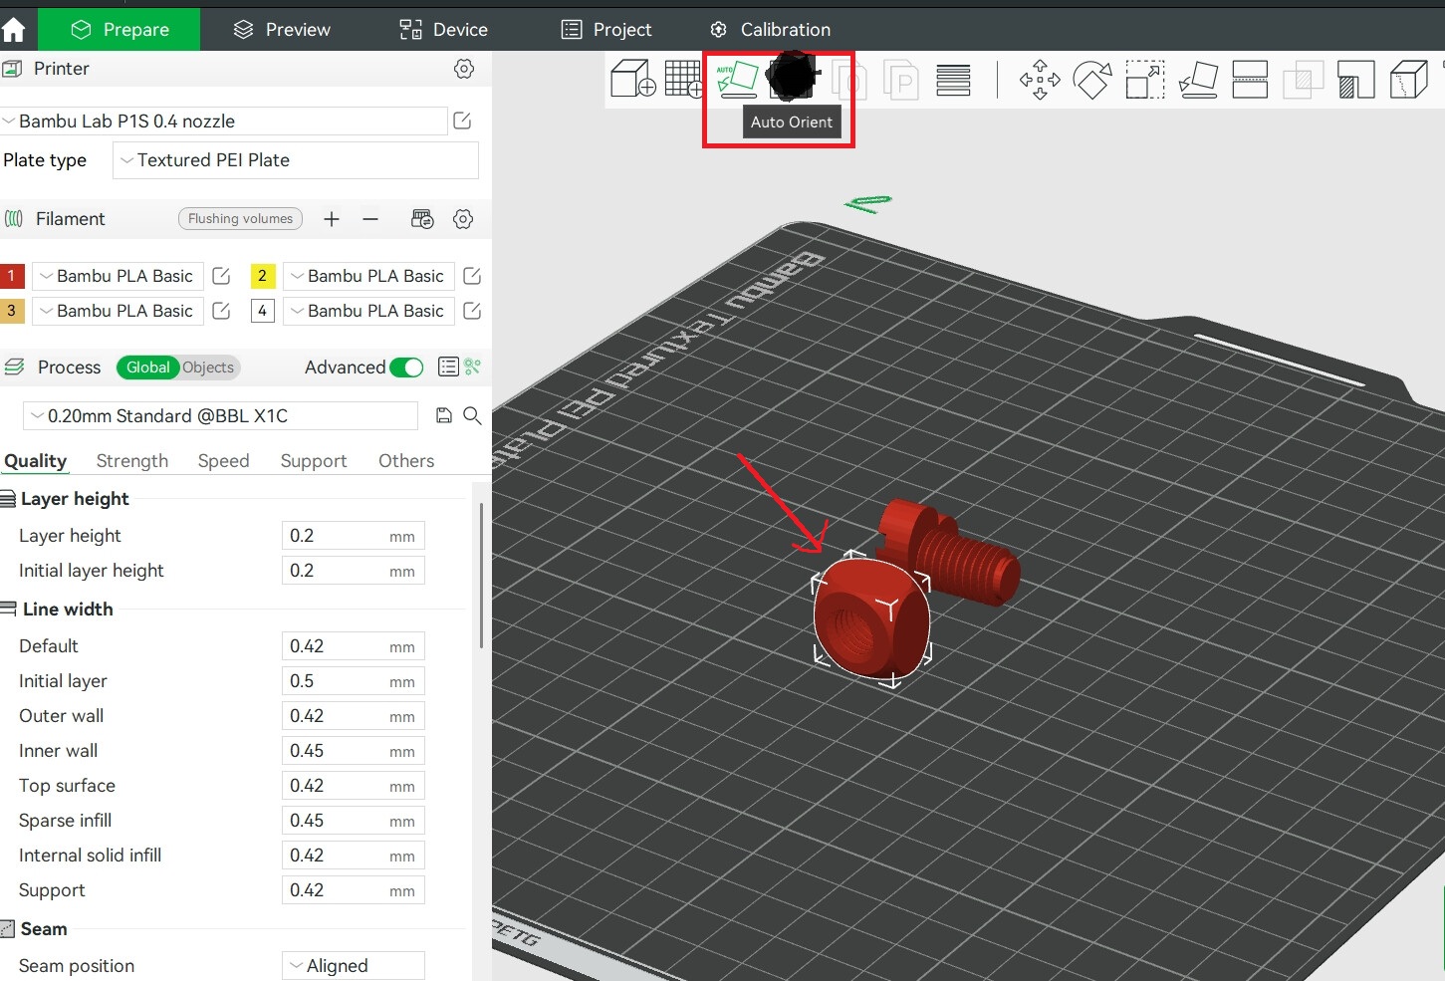Open Filament settings gear icon
Screen dimensions: 1445x981
[x=463, y=219]
